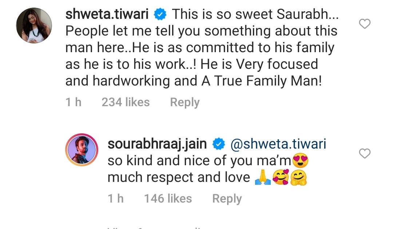
Task: Like shweta.tiwari's comment with the heart
Action: tap(365, 24)
